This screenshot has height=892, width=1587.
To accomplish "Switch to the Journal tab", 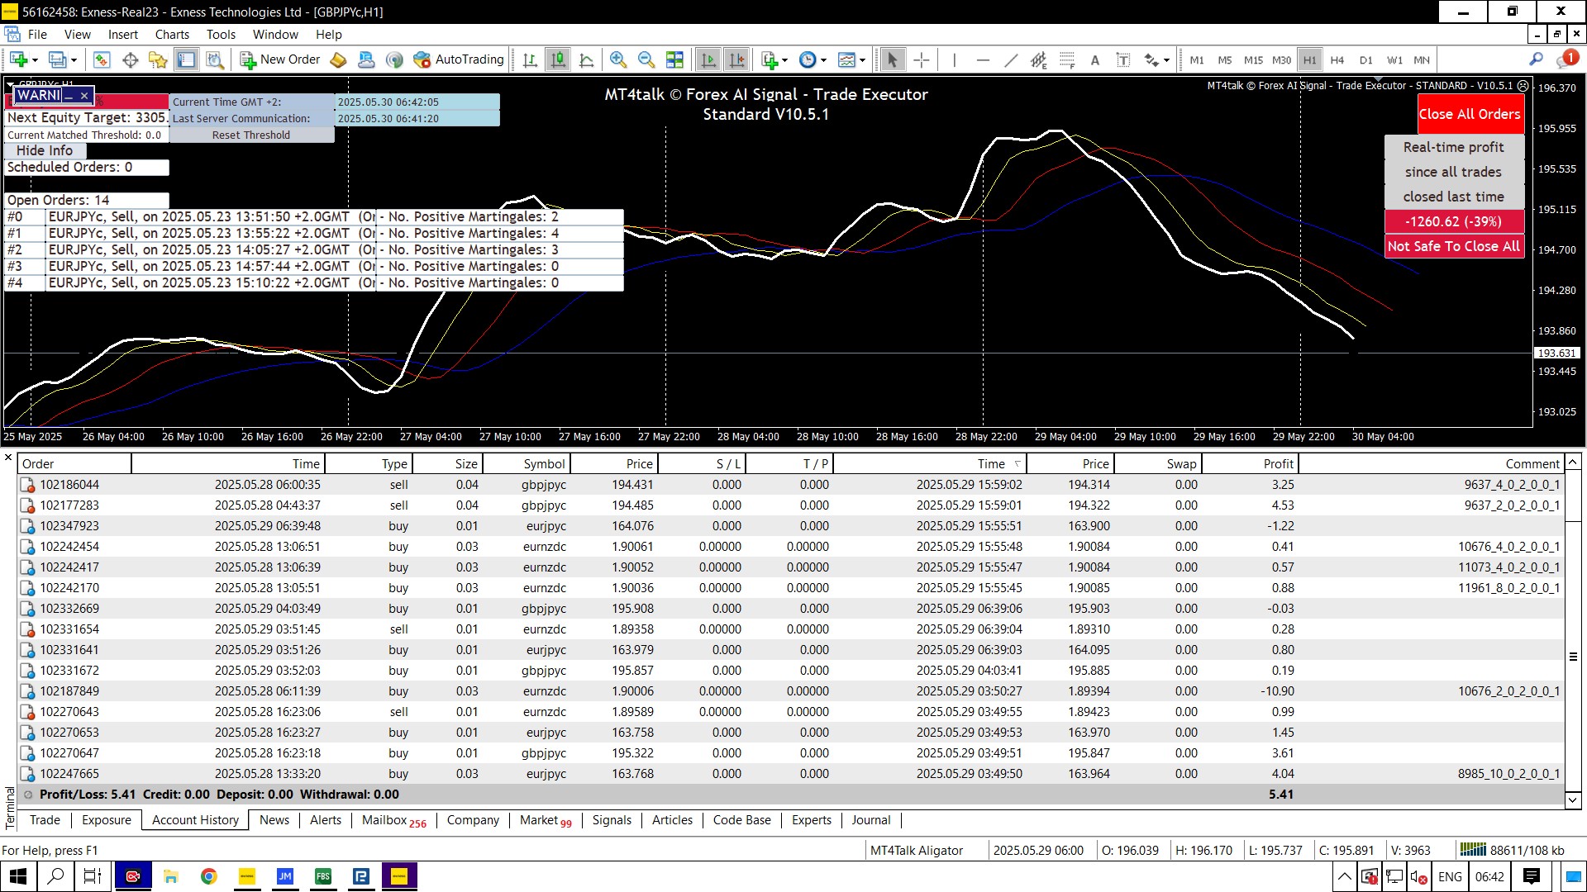I will coord(870,820).
